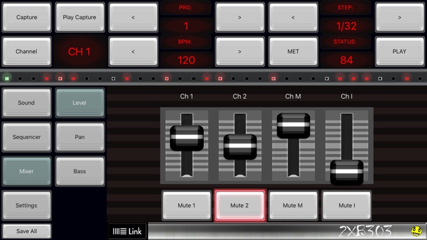
Task: Click the last step LED in the row
Action: pos(420,78)
